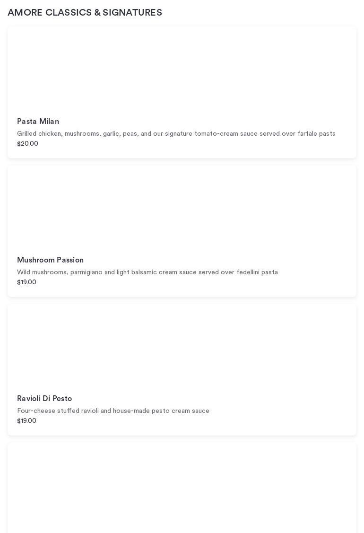
Task: Click "Grilled chicken" in Pasta Milan description
Action: (x=39, y=134)
